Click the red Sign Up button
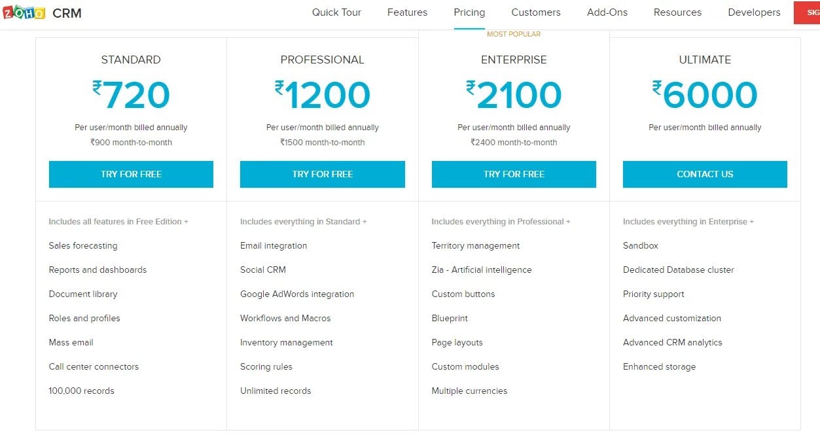The image size is (820, 439). click(x=807, y=12)
